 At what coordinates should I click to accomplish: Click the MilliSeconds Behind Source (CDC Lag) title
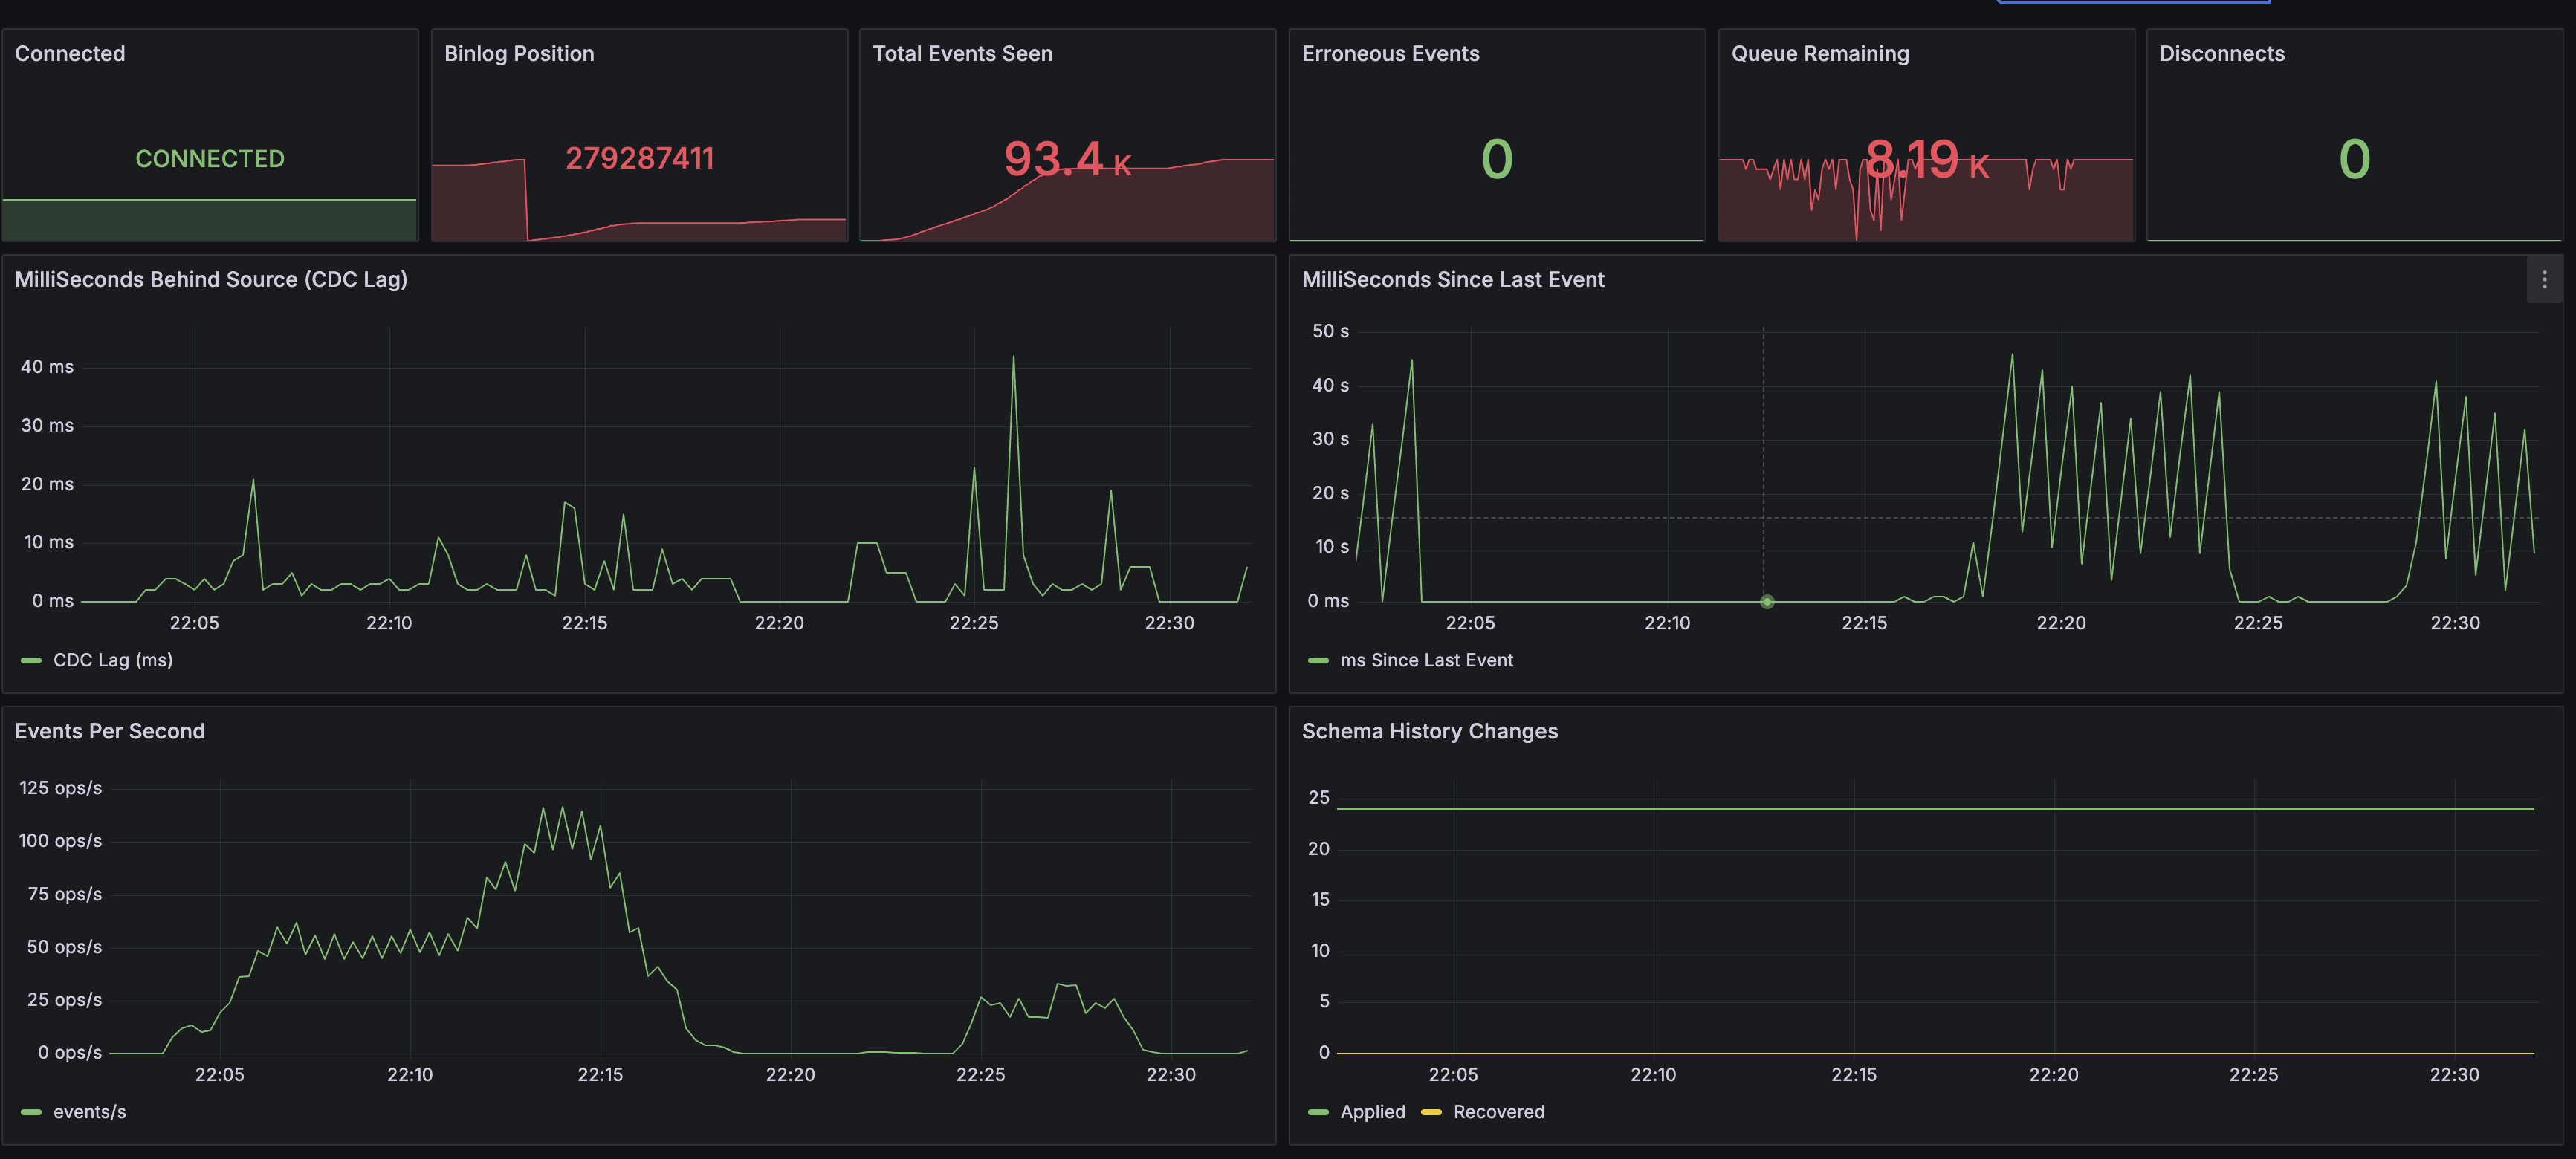pyautogui.click(x=211, y=280)
